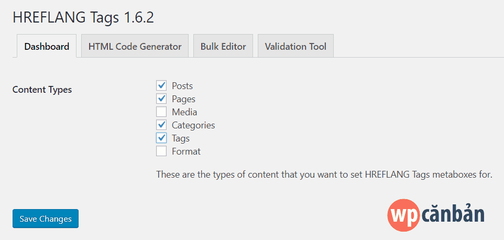Open the Dashboard tab

(47, 46)
